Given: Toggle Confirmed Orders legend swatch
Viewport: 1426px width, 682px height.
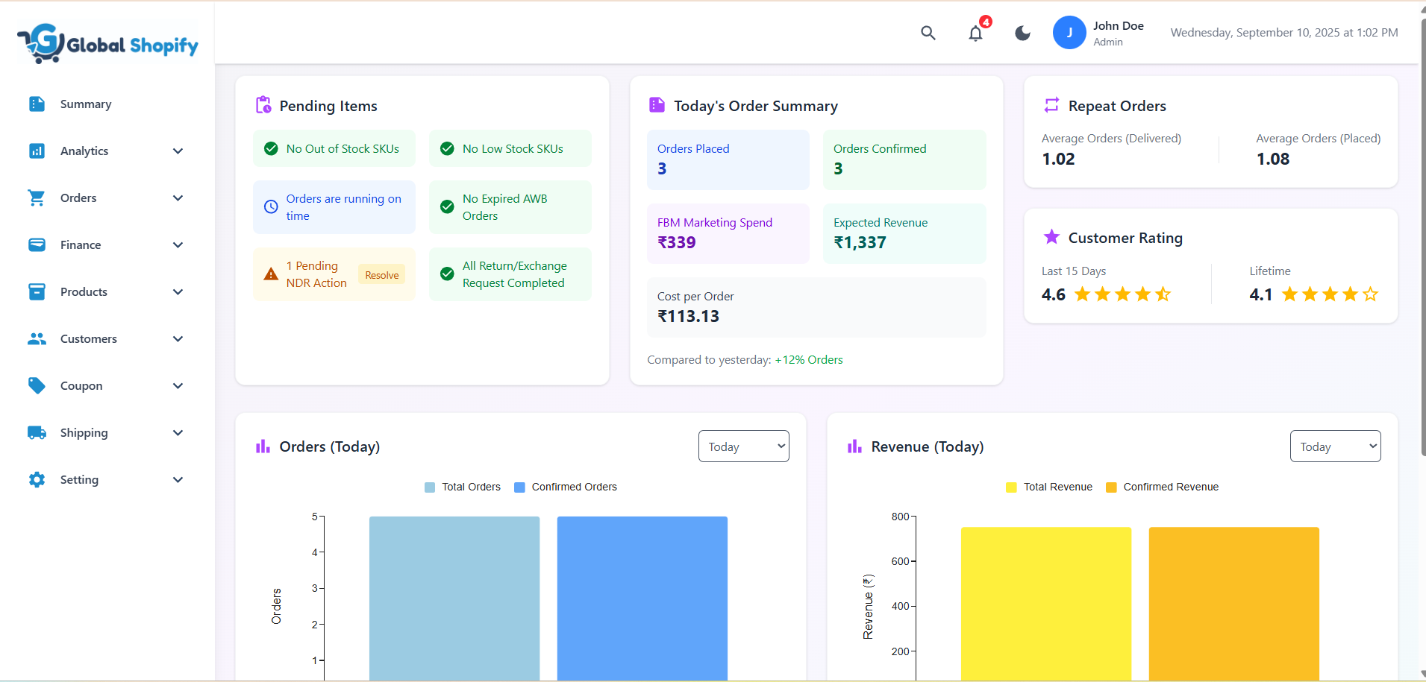Looking at the screenshot, I should pyautogui.click(x=519, y=487).
